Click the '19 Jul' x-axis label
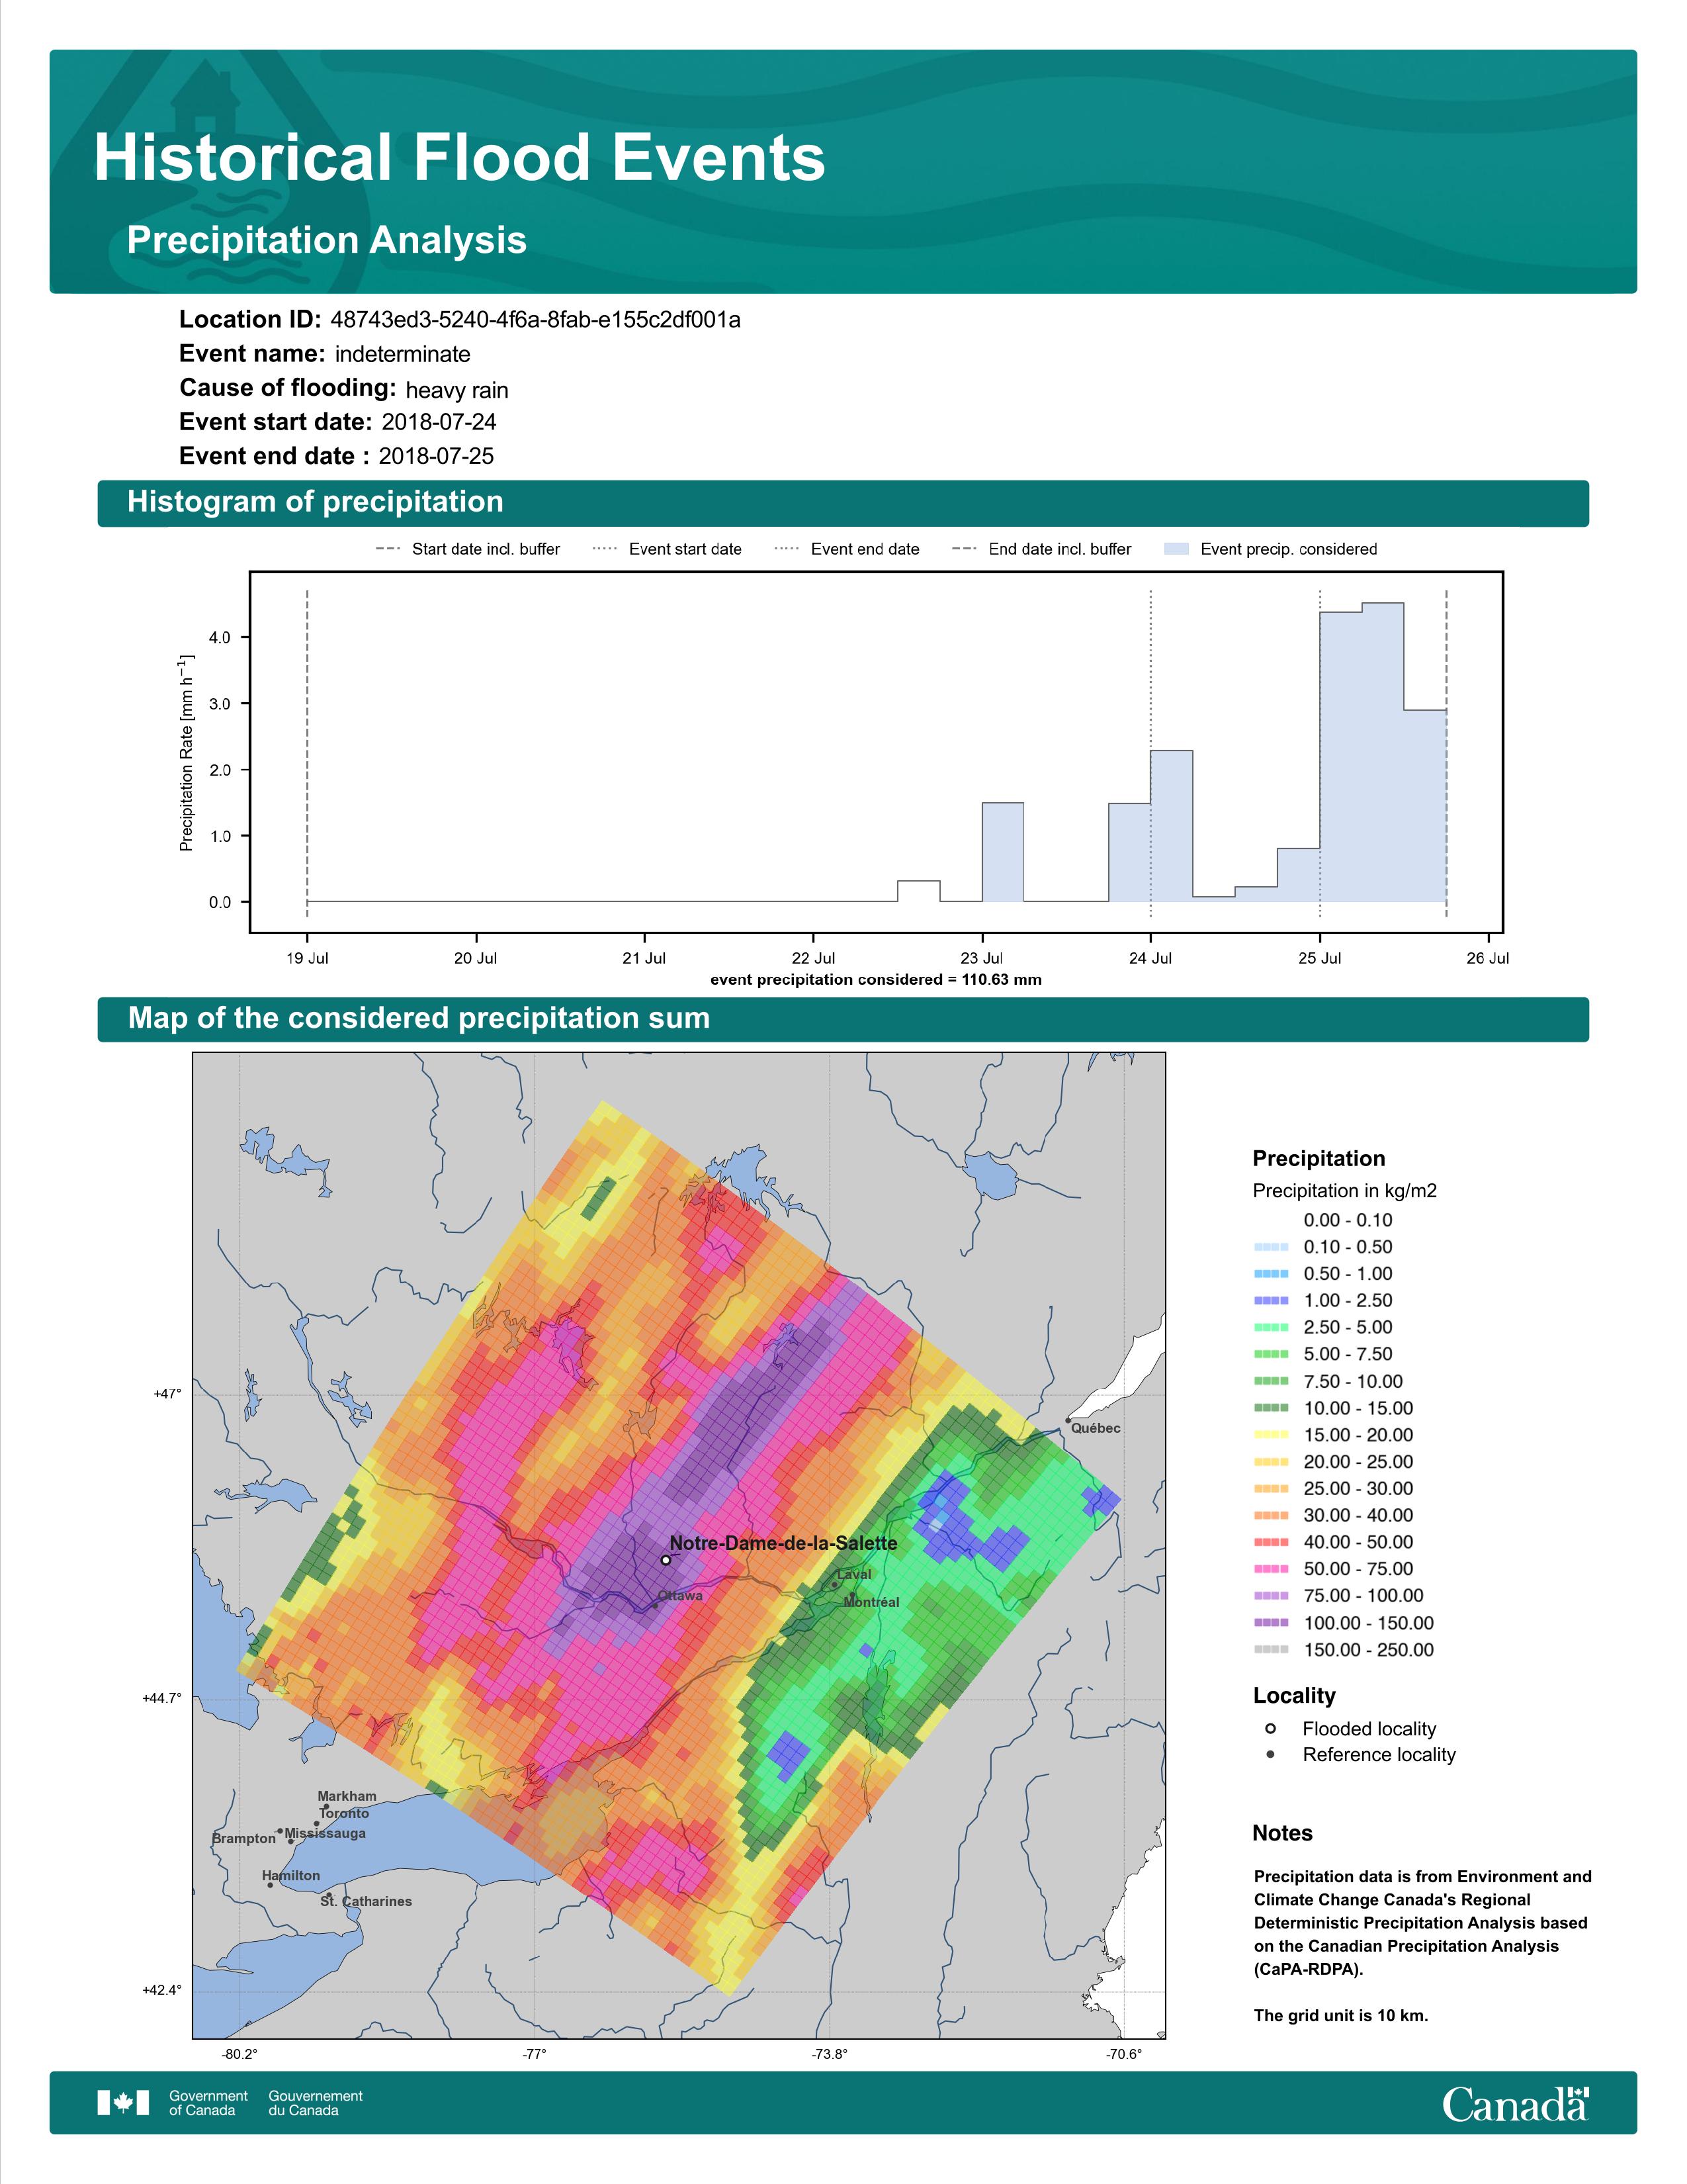This screenshot has width=1687, height=2184. [x=307, y=958]
